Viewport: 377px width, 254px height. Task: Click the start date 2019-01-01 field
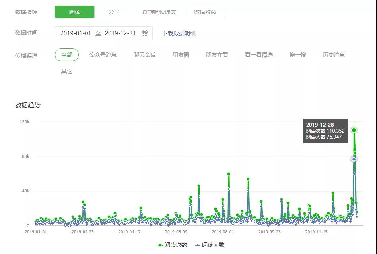coord(76,33)
